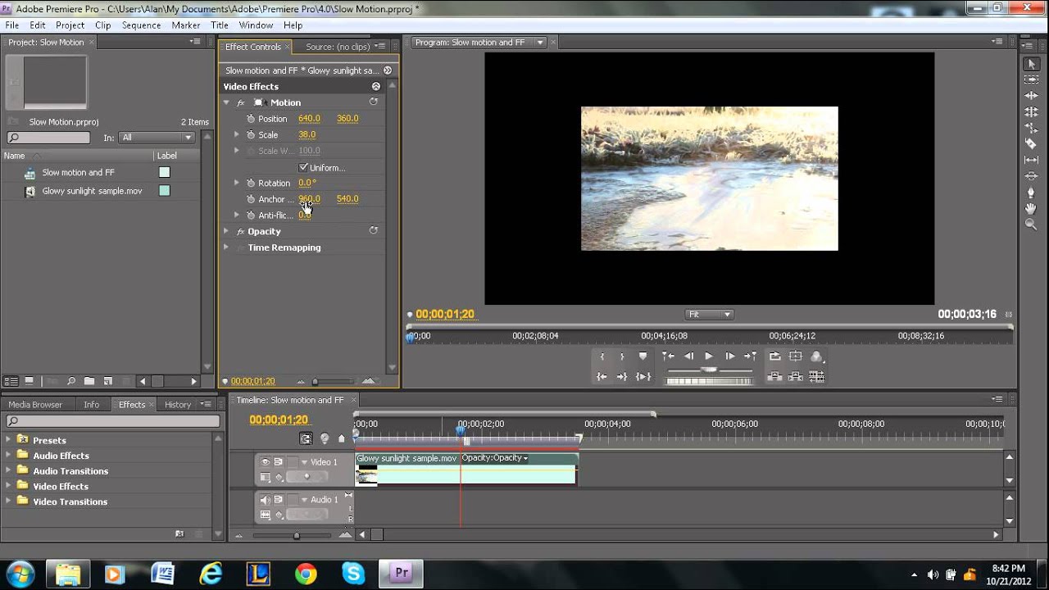Expand the Time Remapping effect

pos(226,247)
